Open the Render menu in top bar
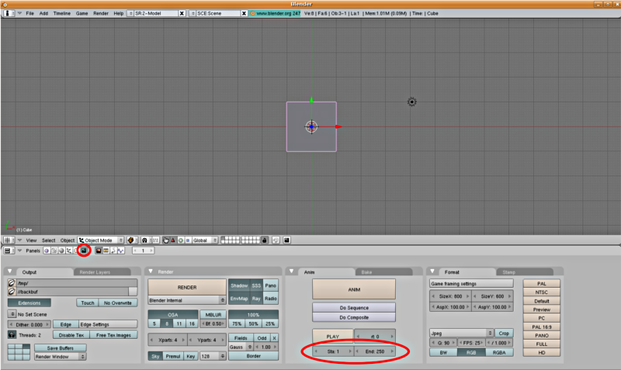The image size is (621, 370). click(101, 13)
